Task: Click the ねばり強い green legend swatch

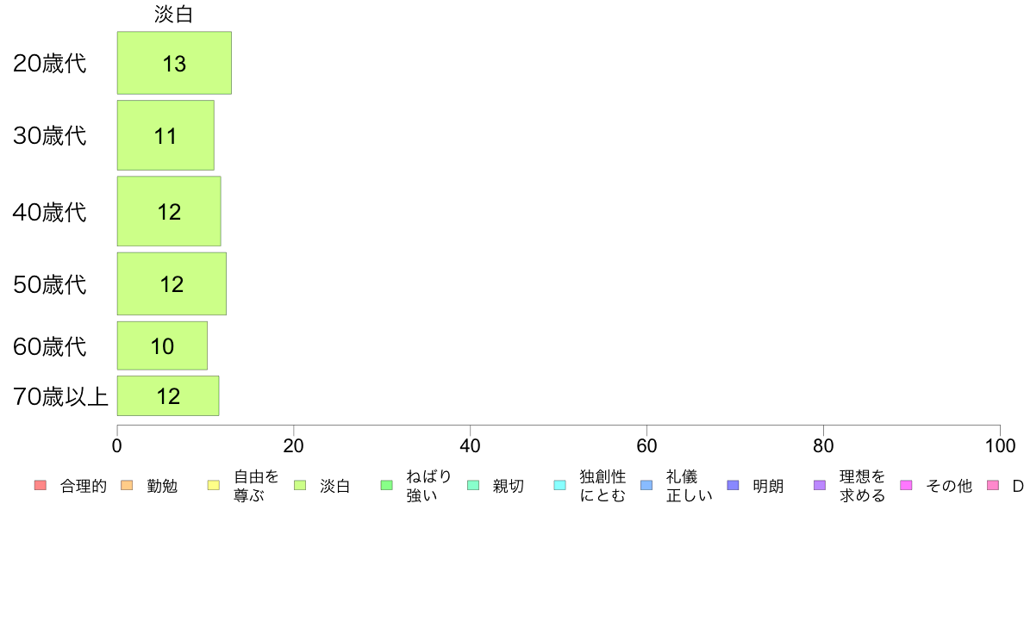Action: pyautogui.click(x=387, y=485)
